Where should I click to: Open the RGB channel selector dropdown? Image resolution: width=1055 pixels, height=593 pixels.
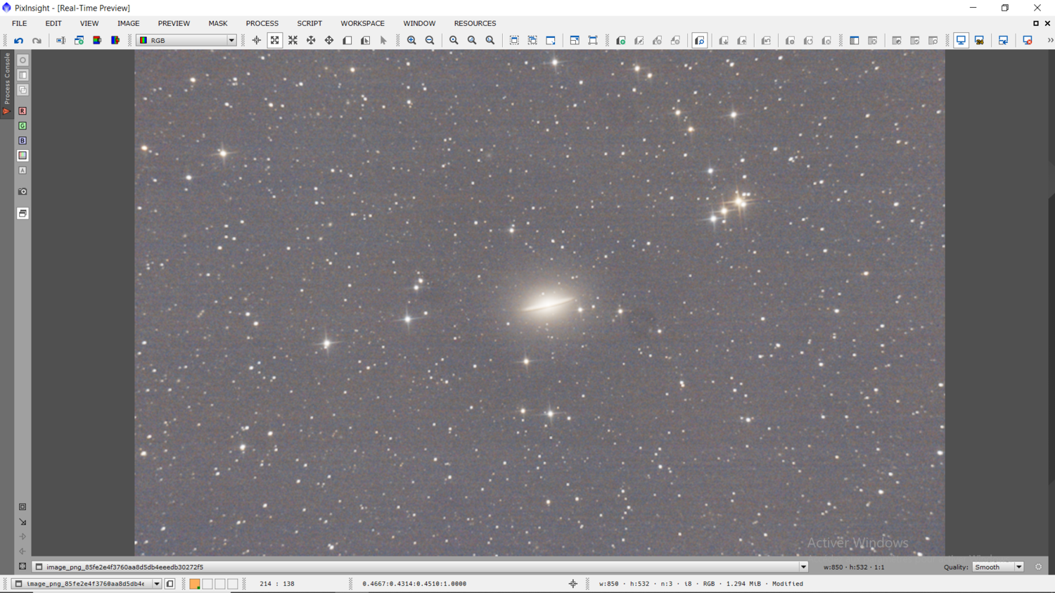(x=186, y=41)
